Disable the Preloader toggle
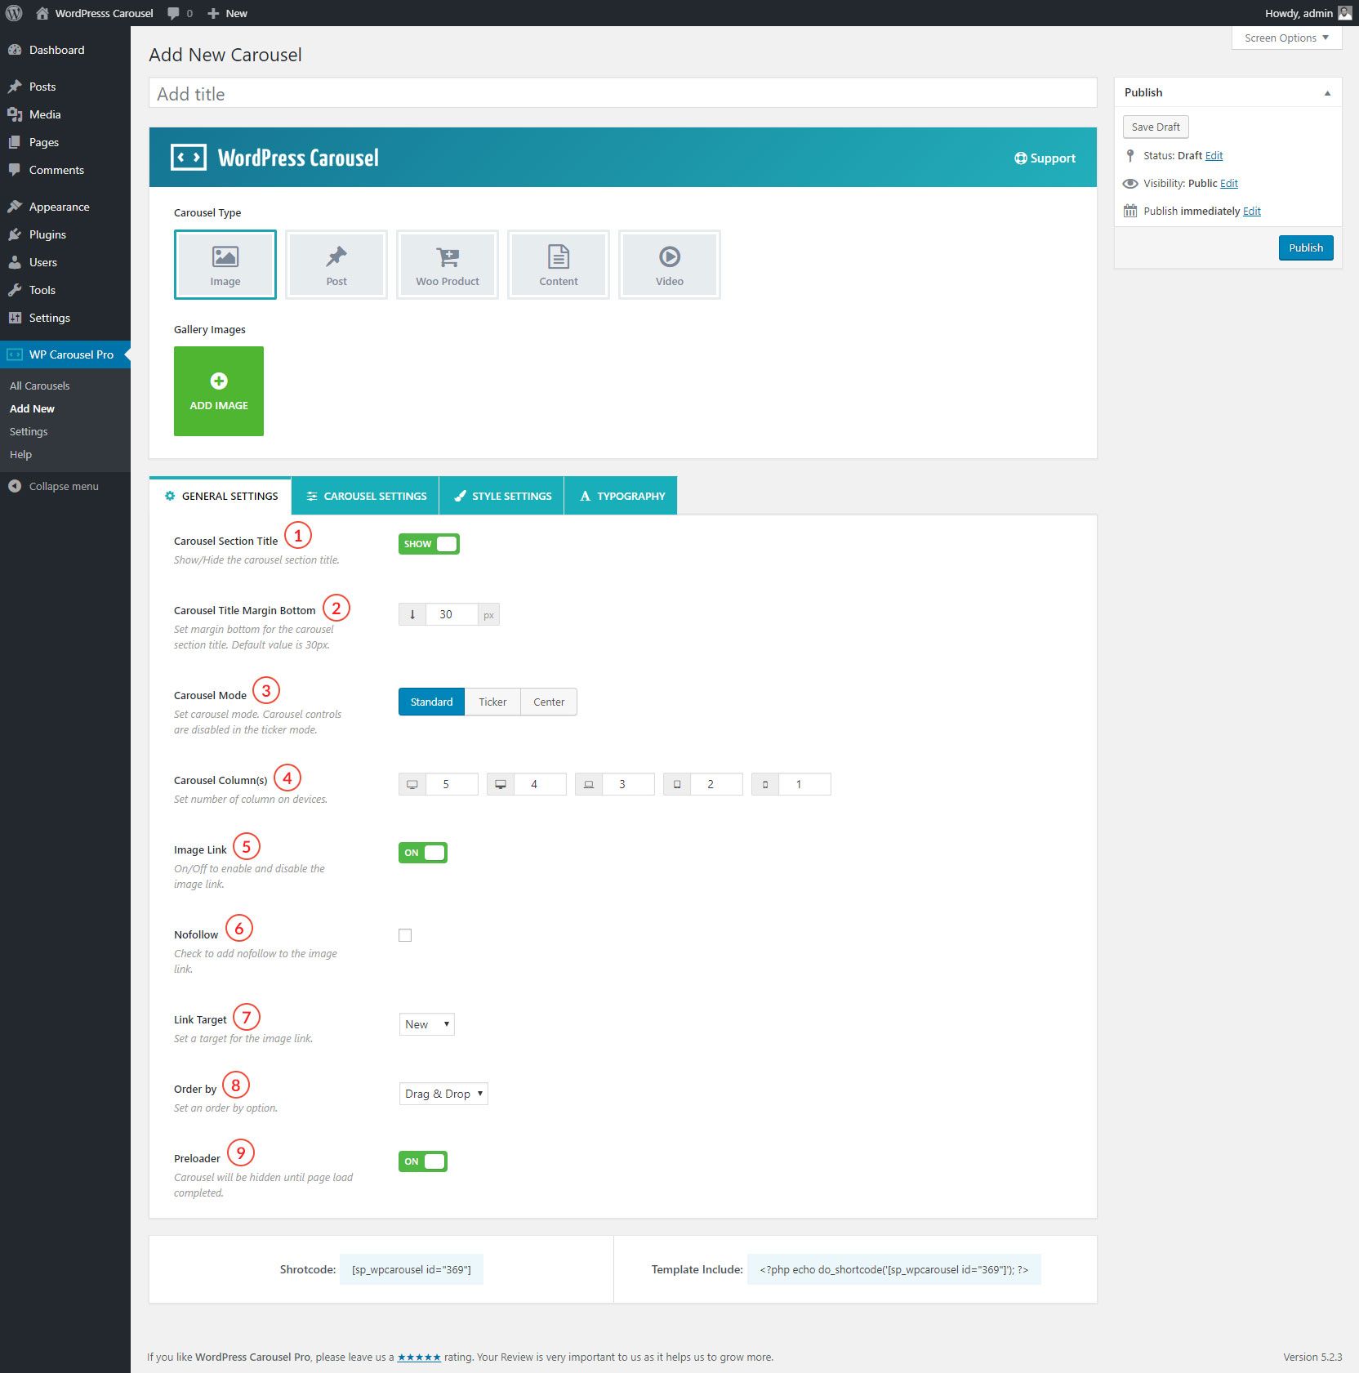Screen dimensions: 1359x1373 [x=422, y=1161]
